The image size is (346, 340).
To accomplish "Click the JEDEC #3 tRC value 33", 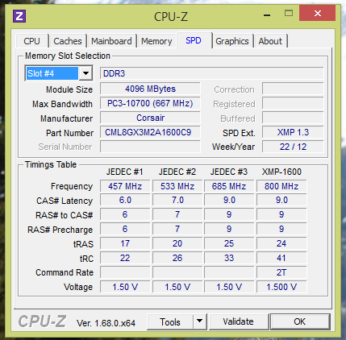I will pyautogui.click(x=229, y=258).
